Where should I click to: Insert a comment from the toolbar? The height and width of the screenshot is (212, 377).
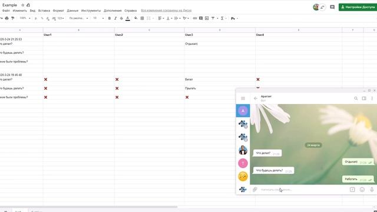point(201,18)
